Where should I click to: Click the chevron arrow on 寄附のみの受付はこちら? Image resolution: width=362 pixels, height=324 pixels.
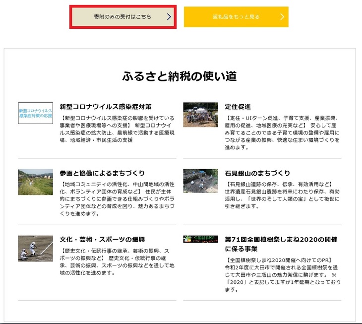tap(169, 17)
